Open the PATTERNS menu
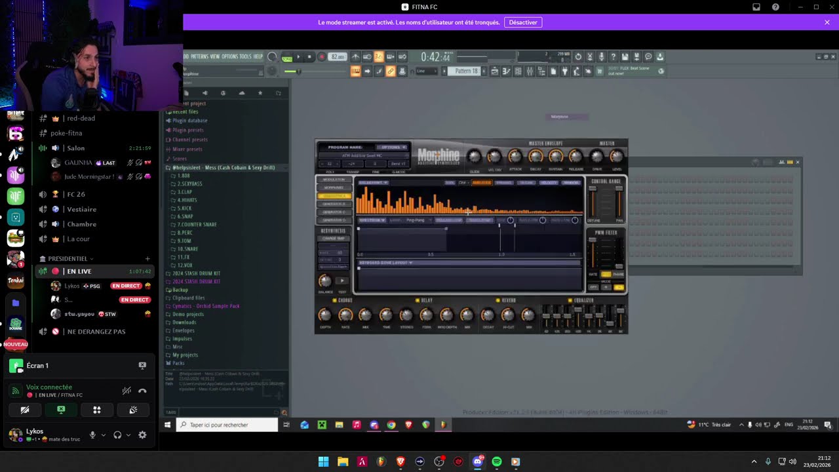 (x=199, y=57)
